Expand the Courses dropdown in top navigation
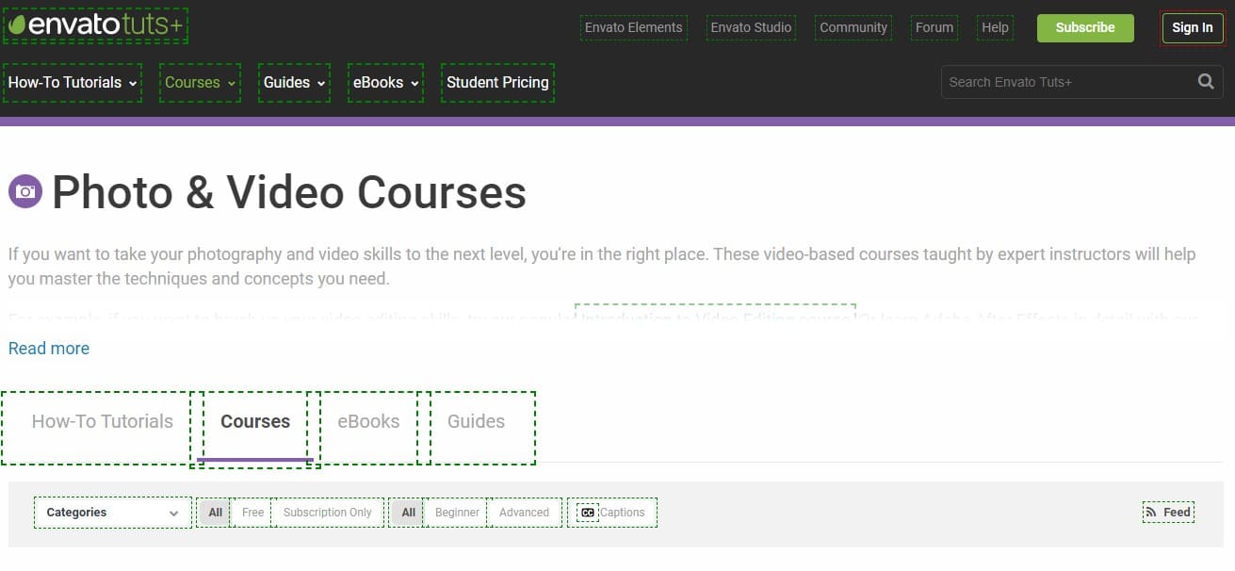The height and width of the screenshot is (571, 1235). click(x=200, y=83)
